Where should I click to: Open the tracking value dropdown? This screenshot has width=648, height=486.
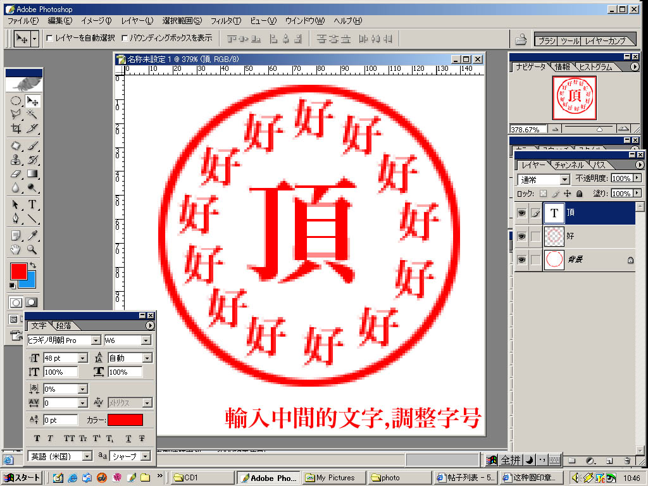pos(83,402)
